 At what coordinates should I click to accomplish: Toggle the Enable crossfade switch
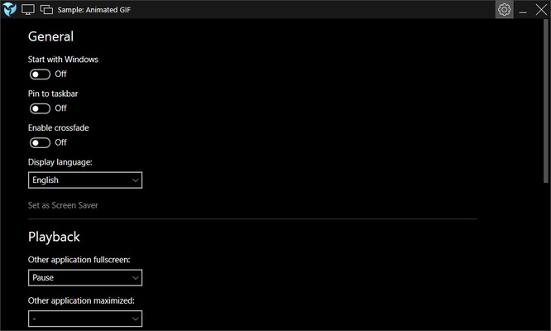40,142
